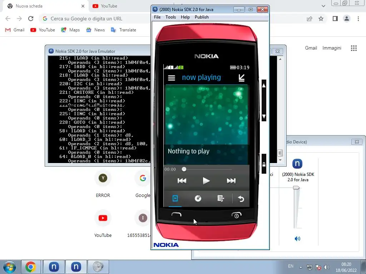Click the system tray volume icon
This screenshot has height=274, width=366.
click(327, 267)
